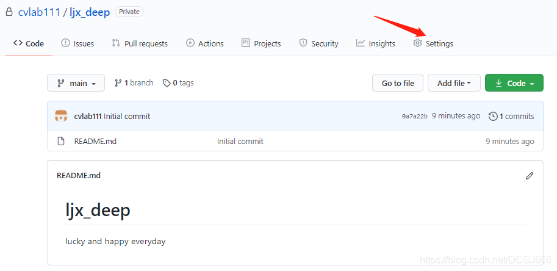The image size is (557, 271).
Task: Click the tag icon next to 0 tags
Action: [167, 83]
